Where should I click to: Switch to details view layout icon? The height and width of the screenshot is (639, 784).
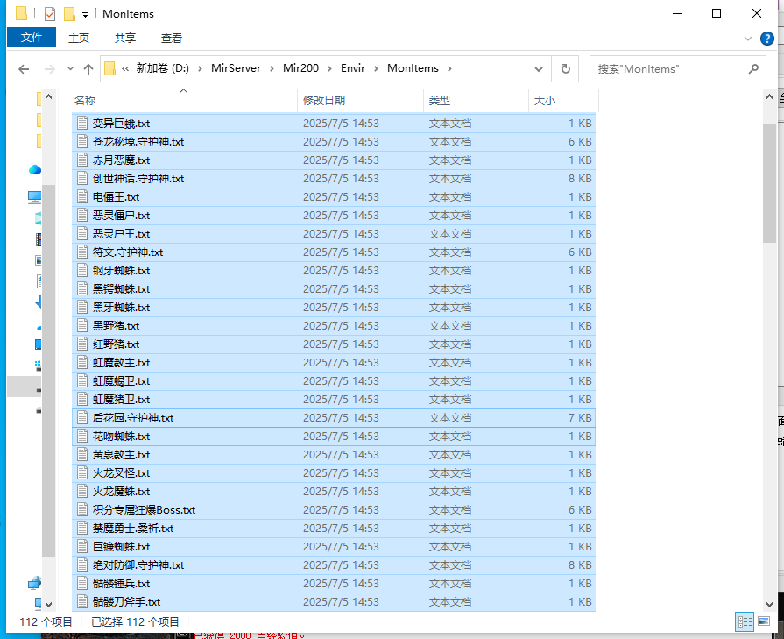point(745,622)
